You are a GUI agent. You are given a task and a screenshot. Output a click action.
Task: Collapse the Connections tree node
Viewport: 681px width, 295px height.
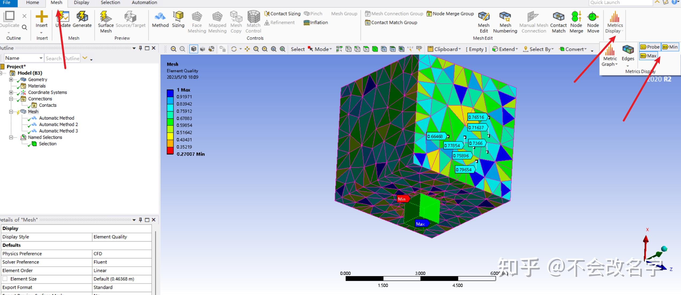click(11, 99)
